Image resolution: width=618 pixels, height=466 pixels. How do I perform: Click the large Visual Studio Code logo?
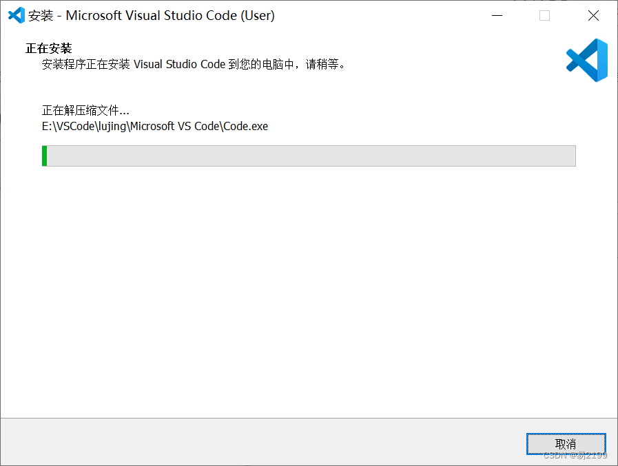(x=587, y=60)
